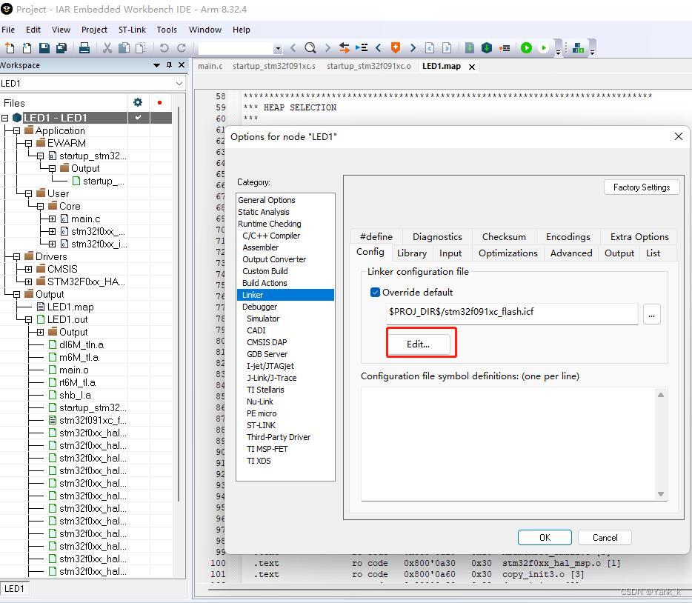The height and width of the screenshot is (603, 692).
Task: Collapse the LED1.out tree node
Action: click(x=28, y=319)
